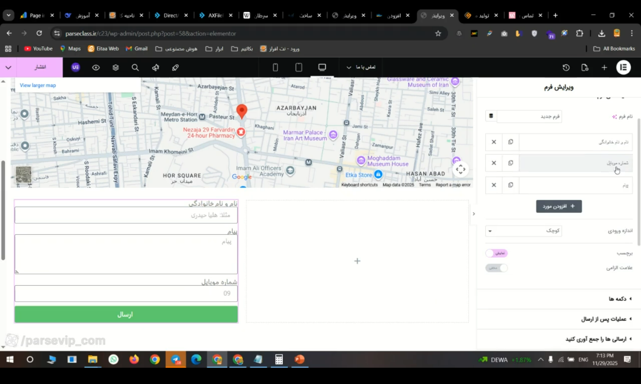Open the هوش مصنوعی bookmarks folder
Image resolution: width=641 pixels, height=384 pixels.
click(x=176, y=49)
